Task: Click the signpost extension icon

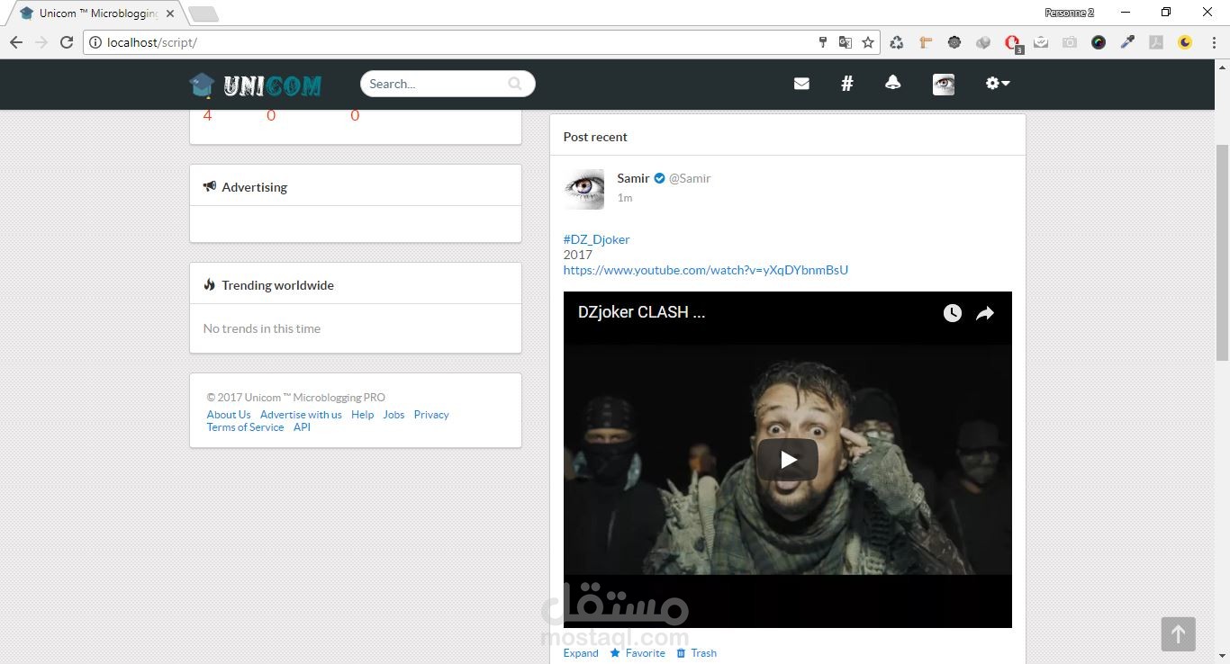Action: tap(926, 42)
